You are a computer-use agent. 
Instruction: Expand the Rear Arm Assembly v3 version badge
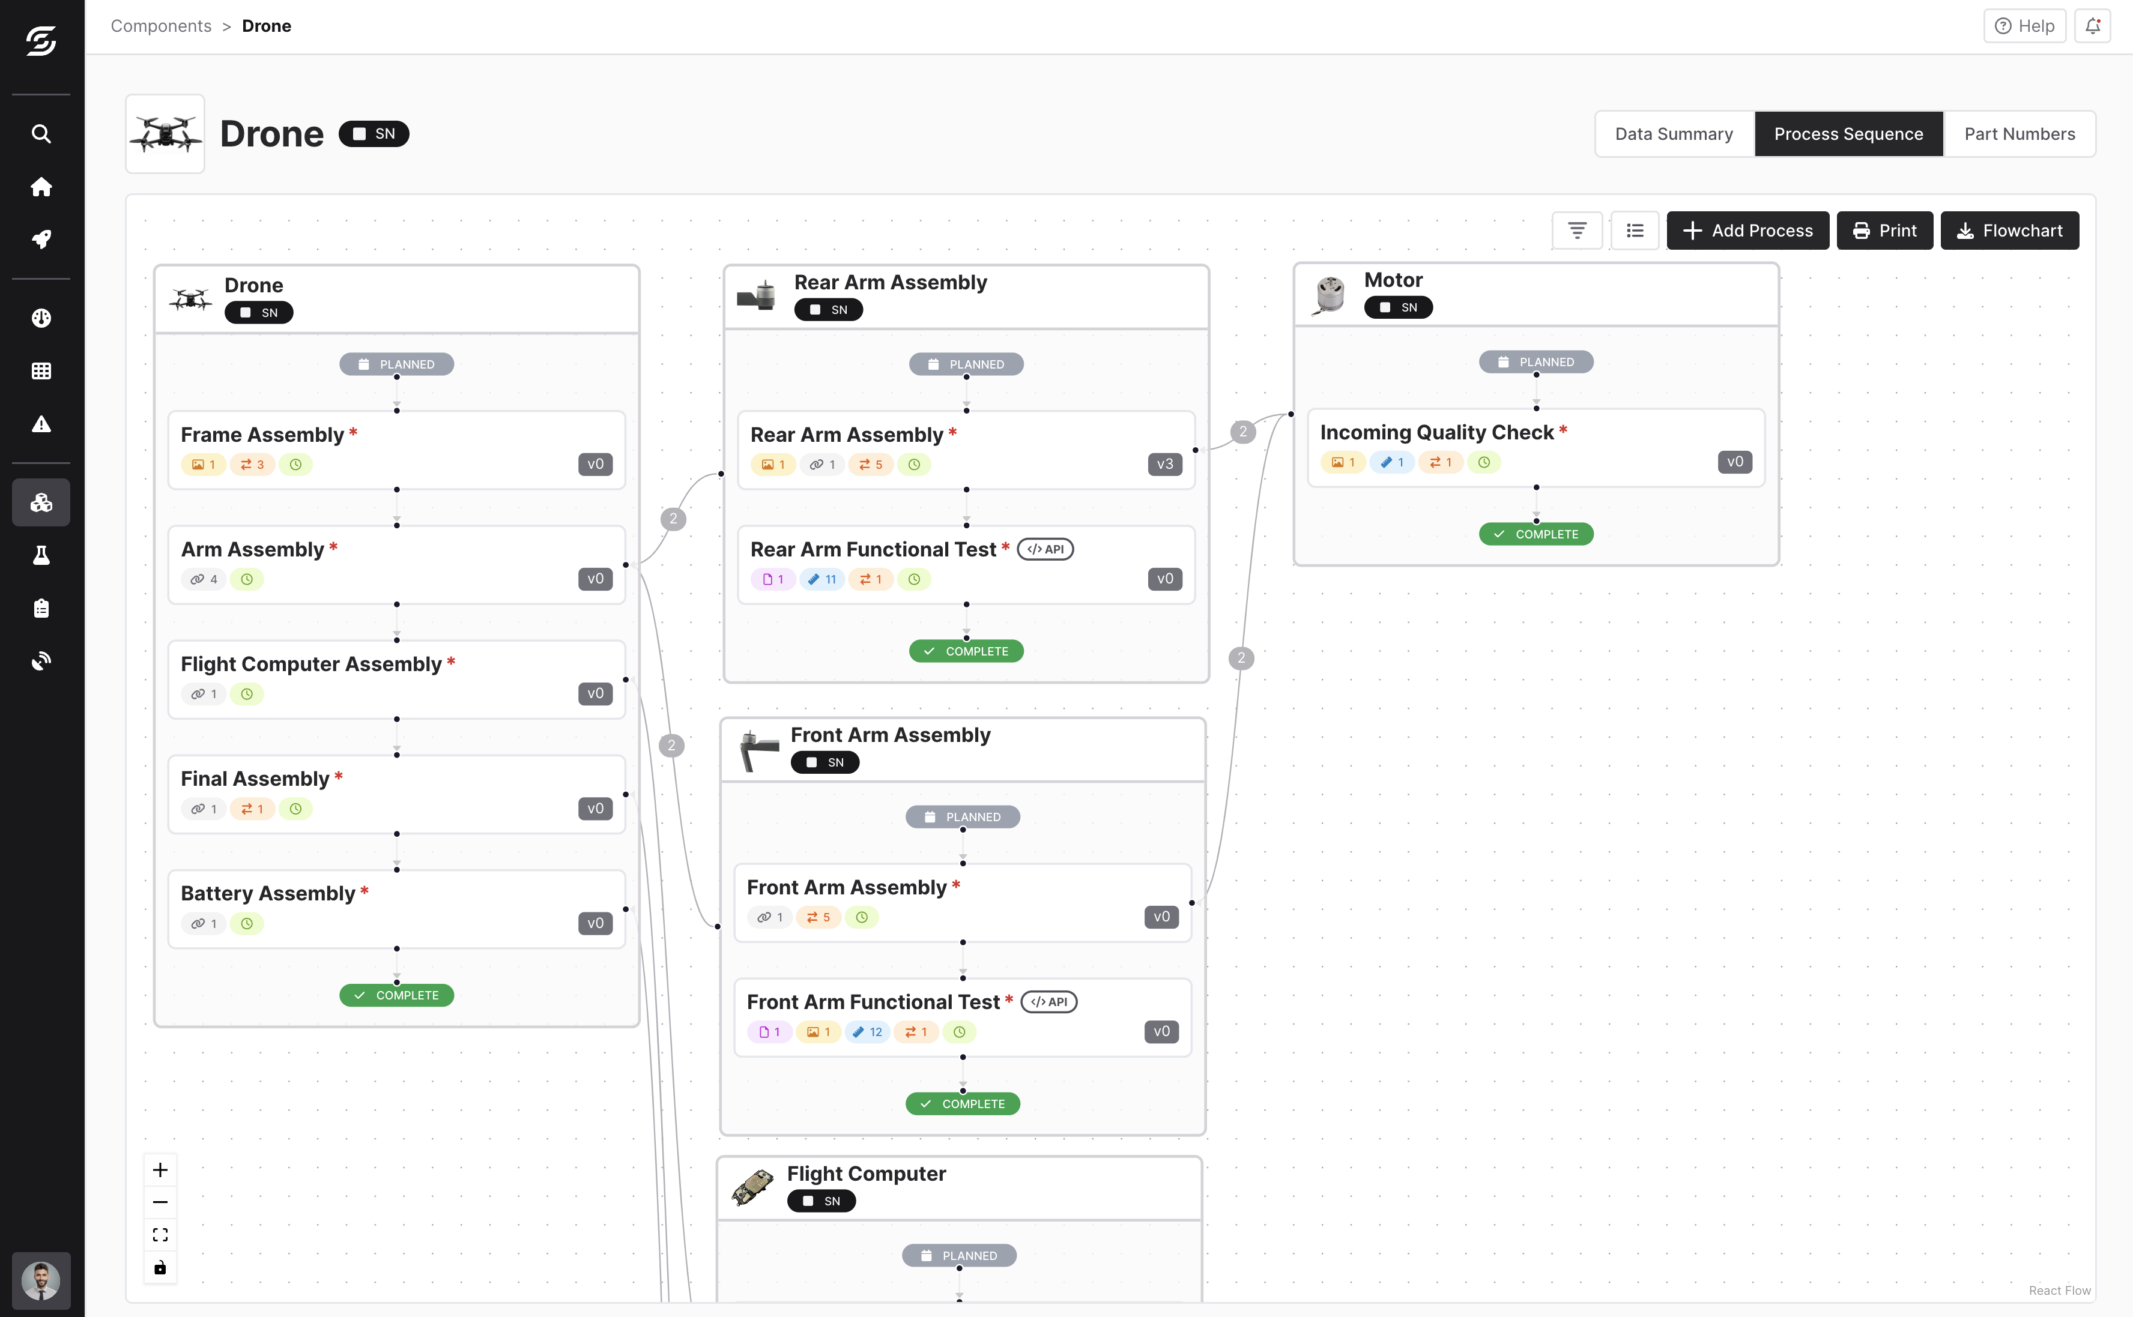point(1164,464)
